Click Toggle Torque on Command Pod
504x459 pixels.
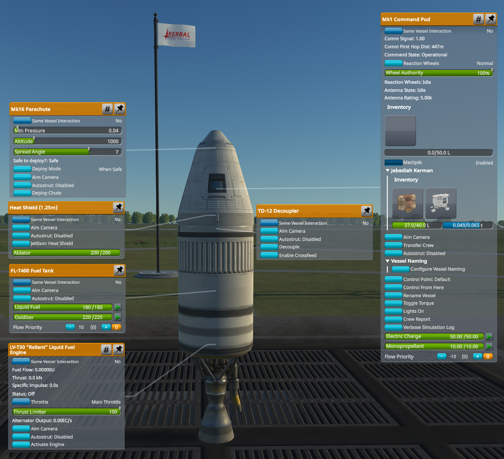point(394,303)
